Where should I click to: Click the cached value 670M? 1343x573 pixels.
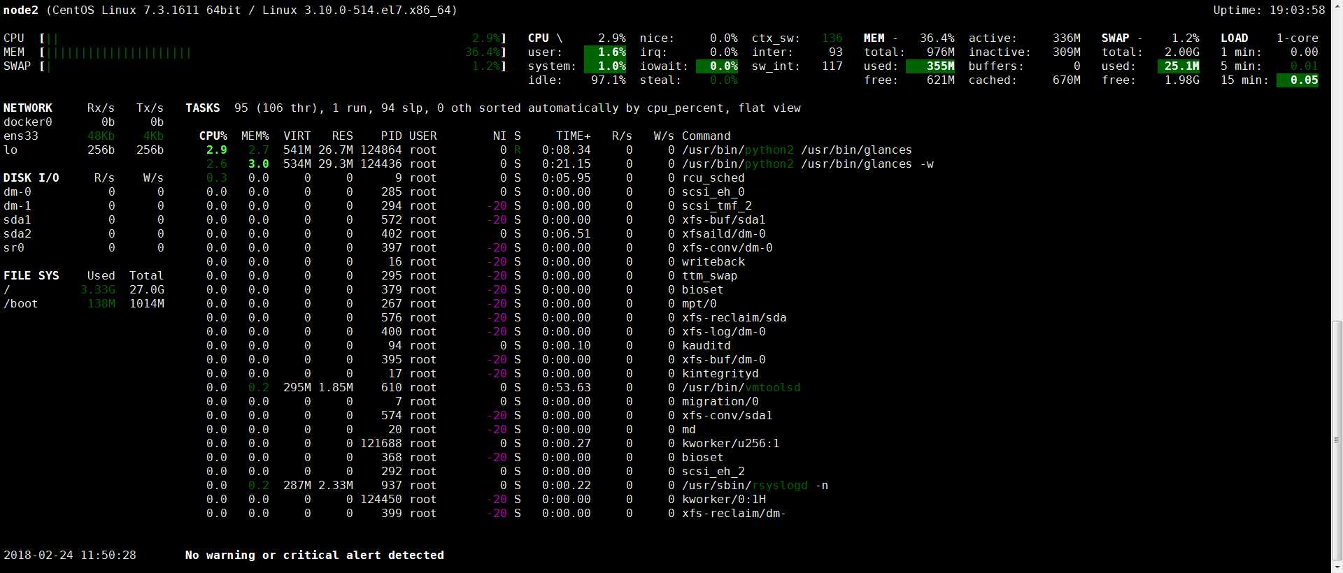tap(1067, 80)
